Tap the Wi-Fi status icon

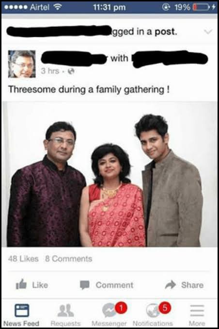(x=58, y=7)
